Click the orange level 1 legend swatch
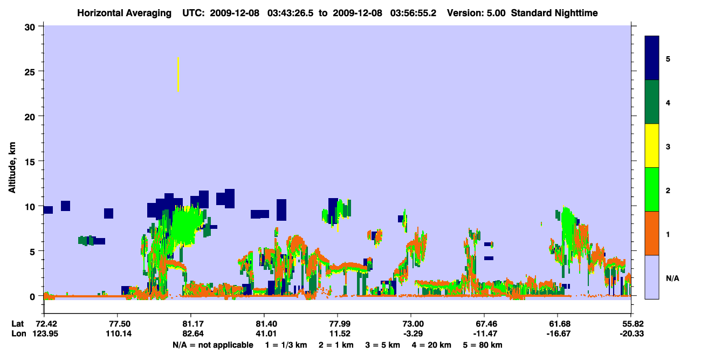701x360 pixels. [x=652, y=233]
